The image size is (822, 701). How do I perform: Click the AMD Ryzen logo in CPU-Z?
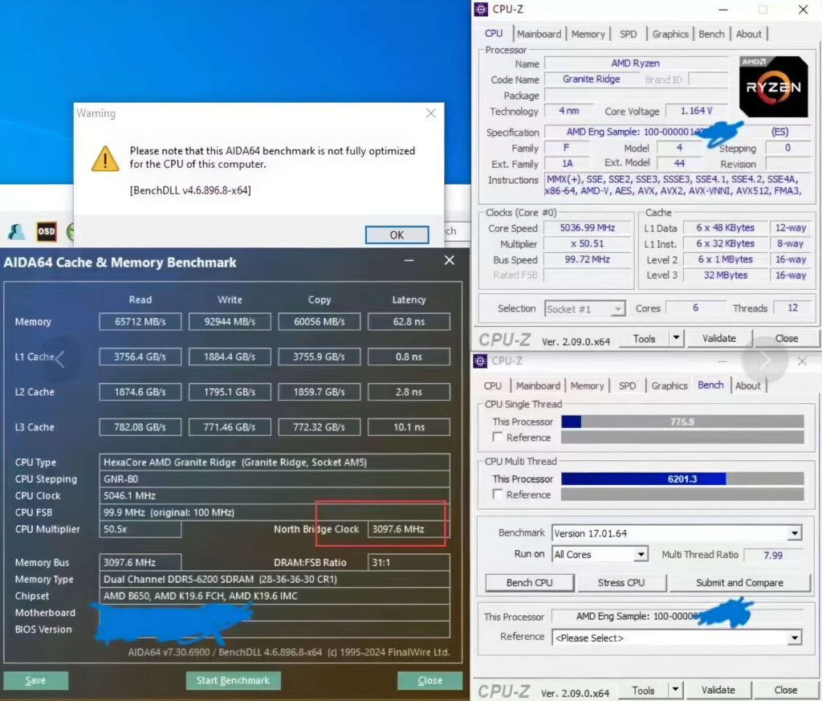point(773,87)
